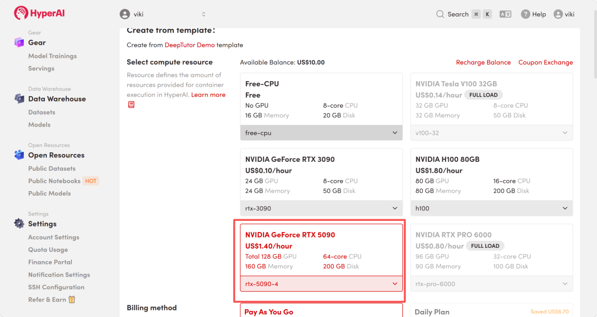Open SSH Configuration
Screen dimensions: 597x317
coord(56,287)
